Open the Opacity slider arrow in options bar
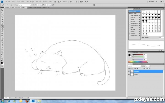The height and width of the screenshot is (103, 165). pos(41,5)
